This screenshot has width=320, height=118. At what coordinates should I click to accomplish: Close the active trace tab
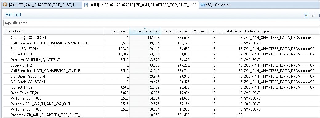coord(195,5)
